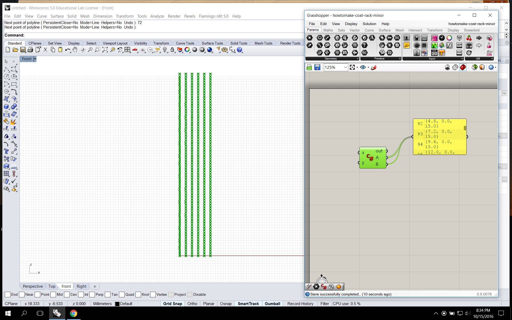
Task: Check the Perp osnap option
Action: [92, 294]
